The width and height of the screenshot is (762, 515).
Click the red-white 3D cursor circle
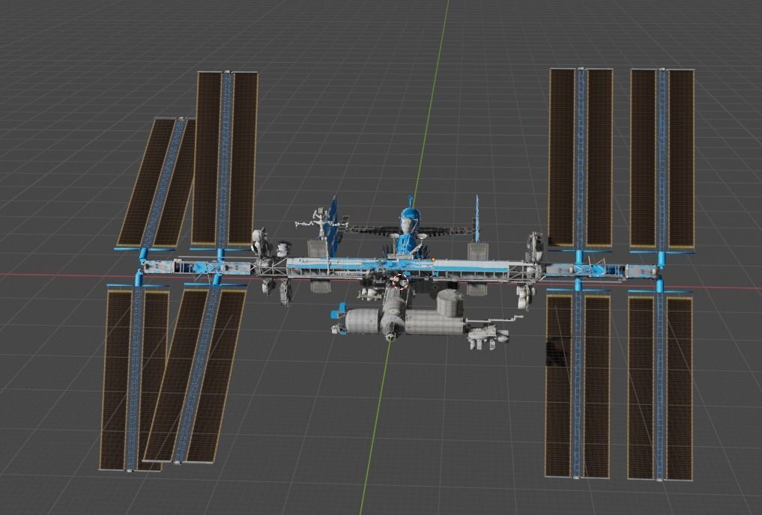(400, 281)
